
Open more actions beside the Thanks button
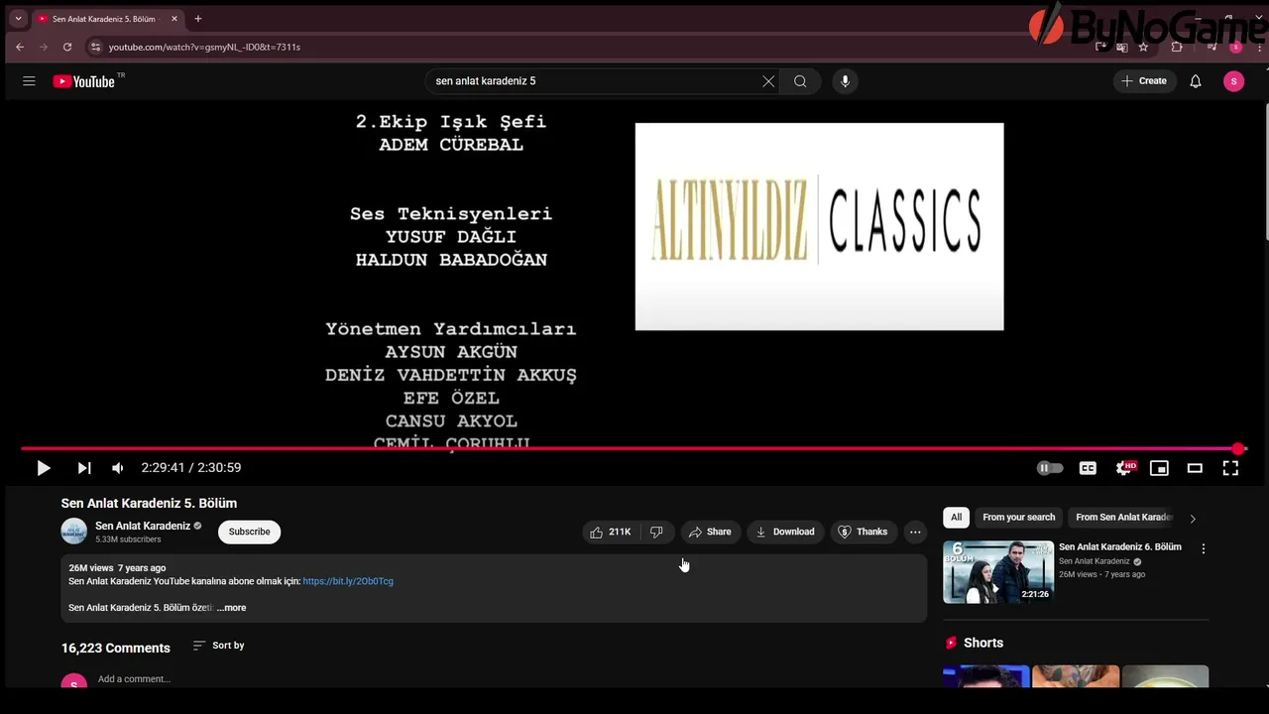pyautogui.click(x=915, y=533)
